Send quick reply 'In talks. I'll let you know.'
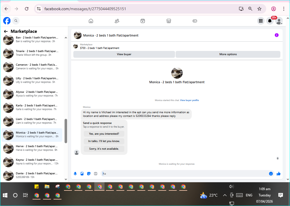 (104, 141)
